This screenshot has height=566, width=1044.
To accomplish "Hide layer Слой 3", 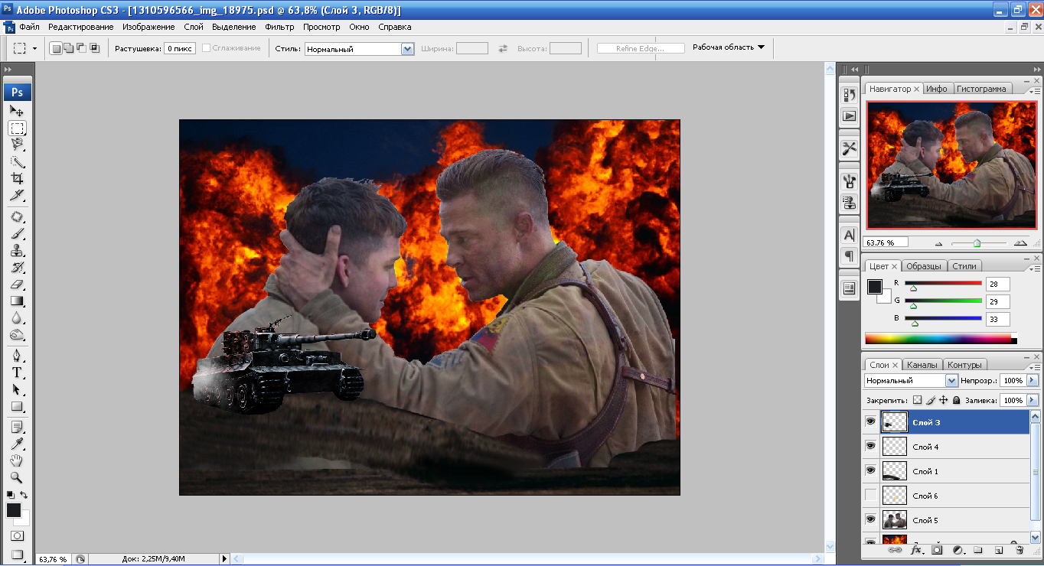I will coord(870,421).
